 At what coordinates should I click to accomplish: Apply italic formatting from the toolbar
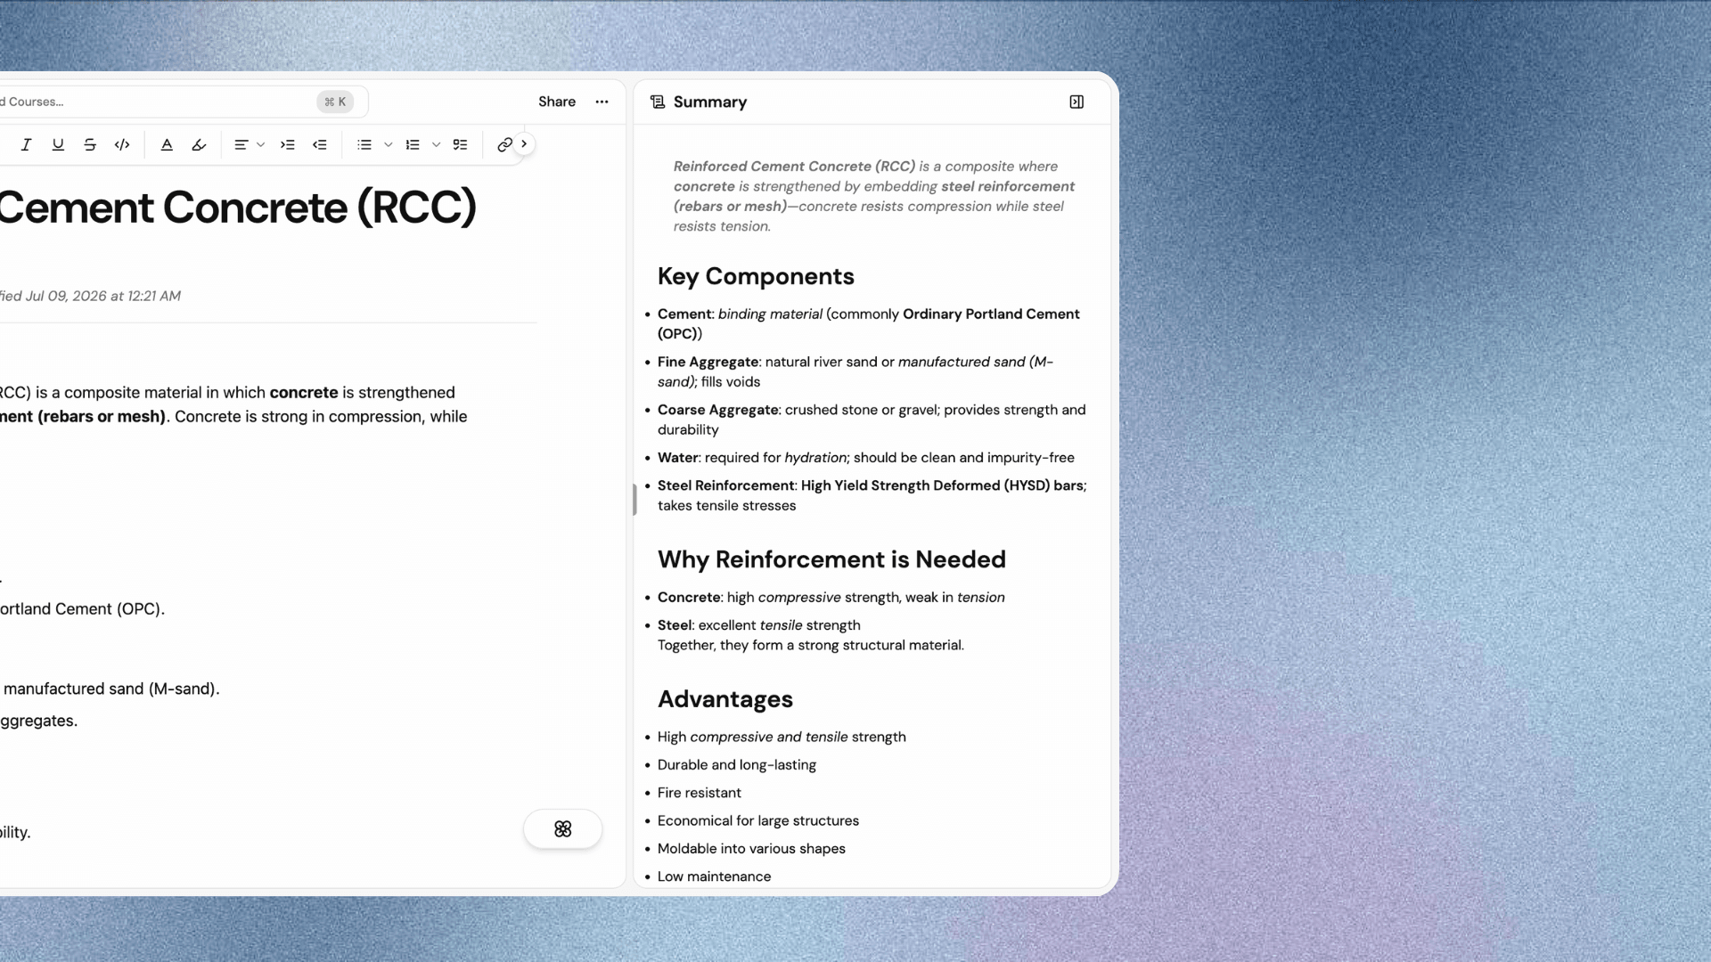coord(26,144)
